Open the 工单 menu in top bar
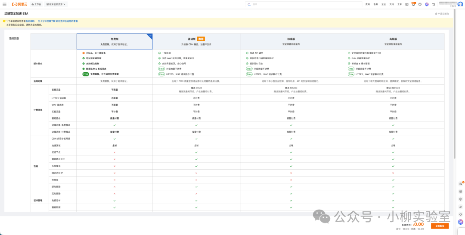Viewport: 465px width, 235px height. coord(400,4)
